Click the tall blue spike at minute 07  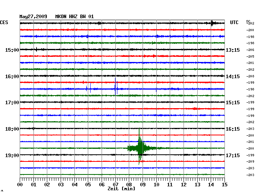tap(115, 86)
